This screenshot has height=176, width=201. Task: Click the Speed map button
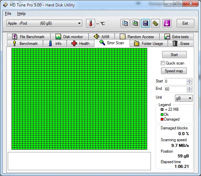click(174, 71)
